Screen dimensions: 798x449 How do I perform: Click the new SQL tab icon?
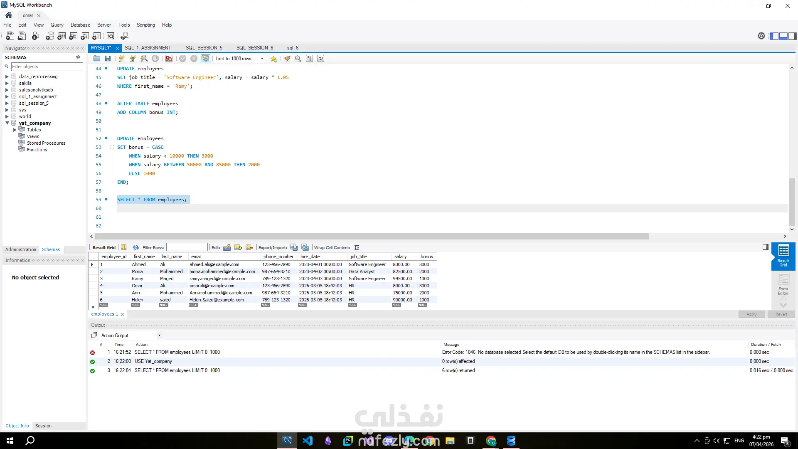point(10,36)
